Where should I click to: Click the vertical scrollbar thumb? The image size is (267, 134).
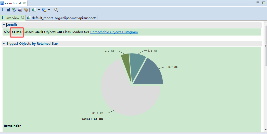point(265,45)
